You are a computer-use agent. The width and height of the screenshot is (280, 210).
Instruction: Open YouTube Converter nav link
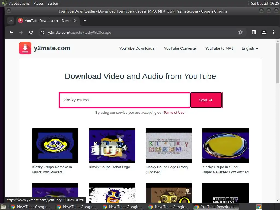pos(180,48)
